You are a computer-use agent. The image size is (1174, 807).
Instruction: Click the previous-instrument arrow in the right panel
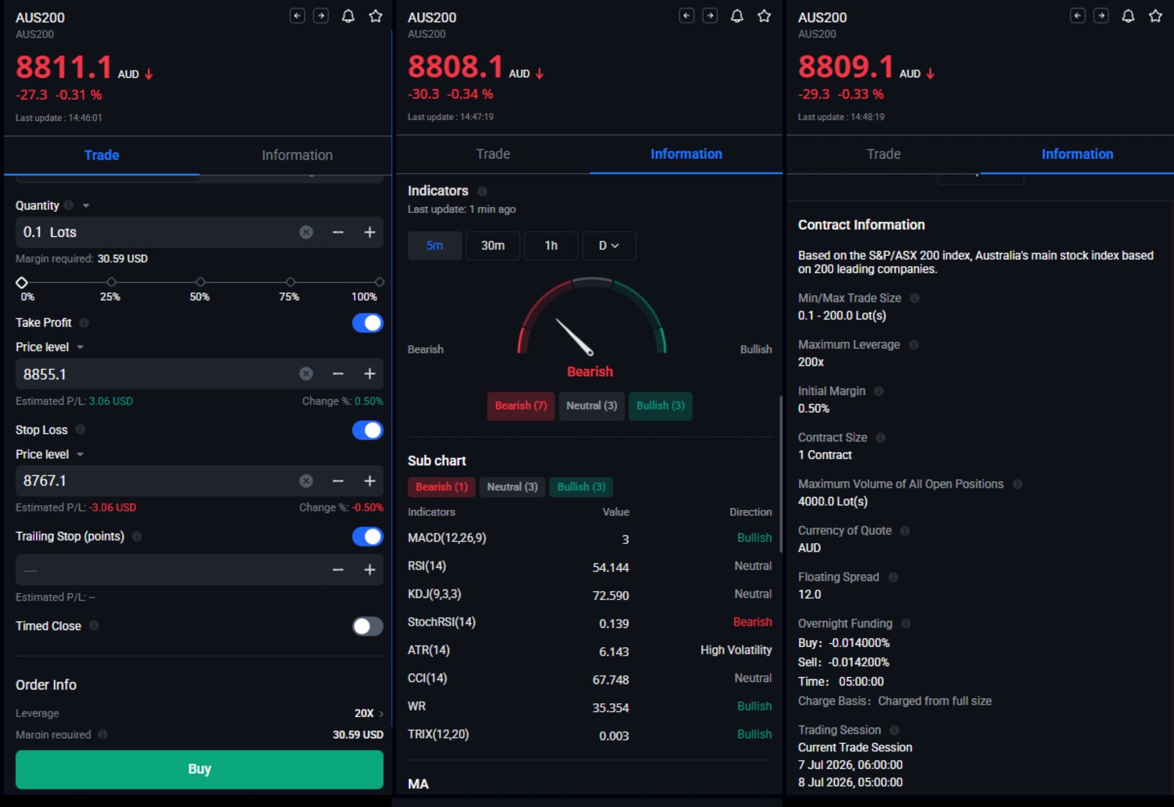pos(1078,15)
